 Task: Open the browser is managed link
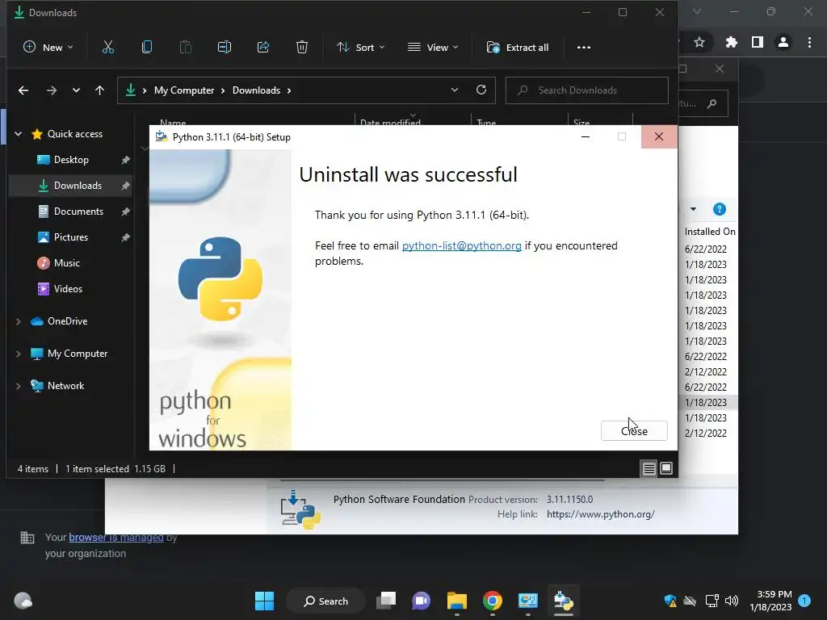tap(116, 537)
